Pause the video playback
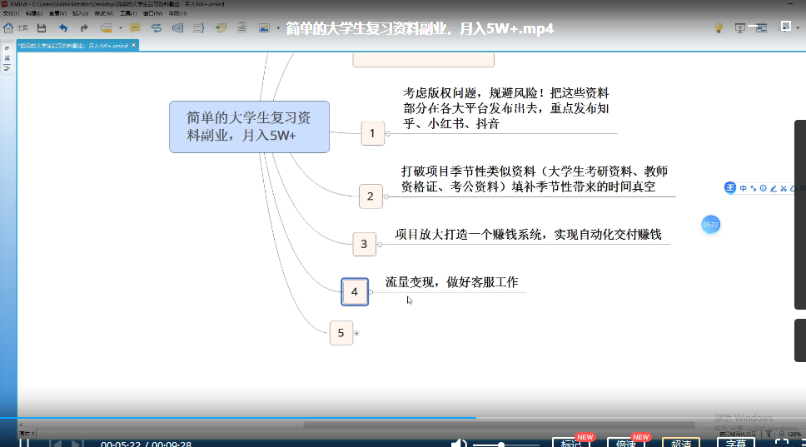The width and height of the screenshot is (806, 447). click(x=24, y=443)
